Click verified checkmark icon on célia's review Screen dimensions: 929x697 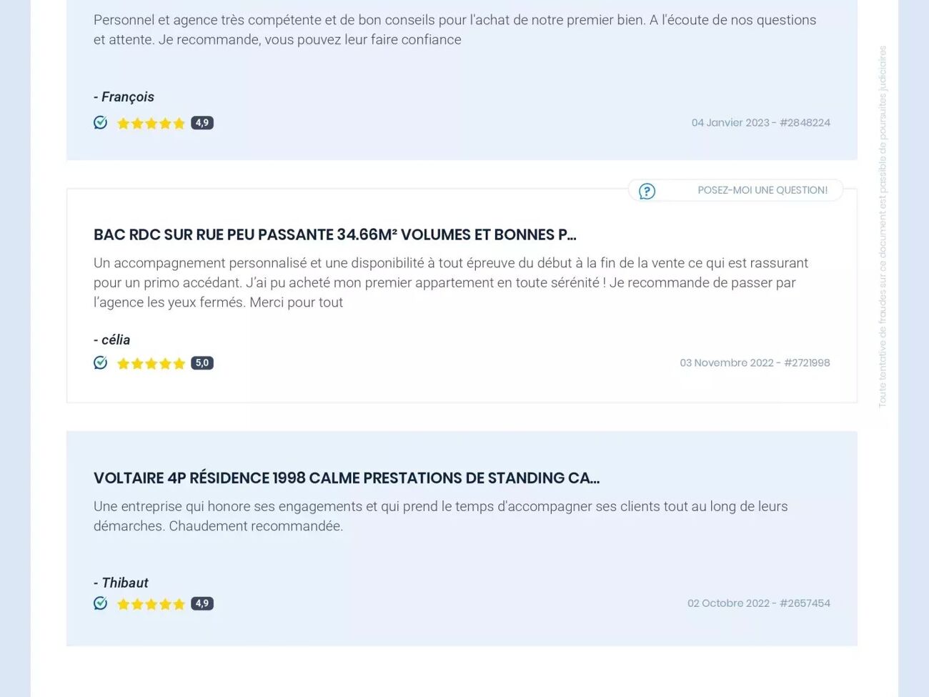tap(101, 363)
